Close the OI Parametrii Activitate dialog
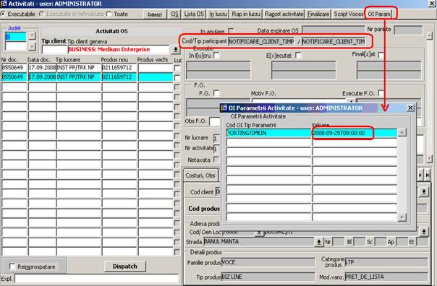This screenshot has height=286, width=437. (410, 108)
